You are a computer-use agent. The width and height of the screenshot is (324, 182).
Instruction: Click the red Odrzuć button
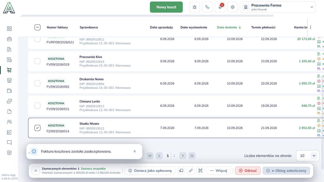[248, 171]
